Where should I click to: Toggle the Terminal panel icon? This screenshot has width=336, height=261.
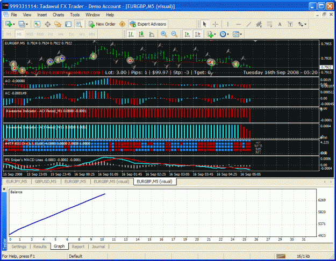(68, 24)
